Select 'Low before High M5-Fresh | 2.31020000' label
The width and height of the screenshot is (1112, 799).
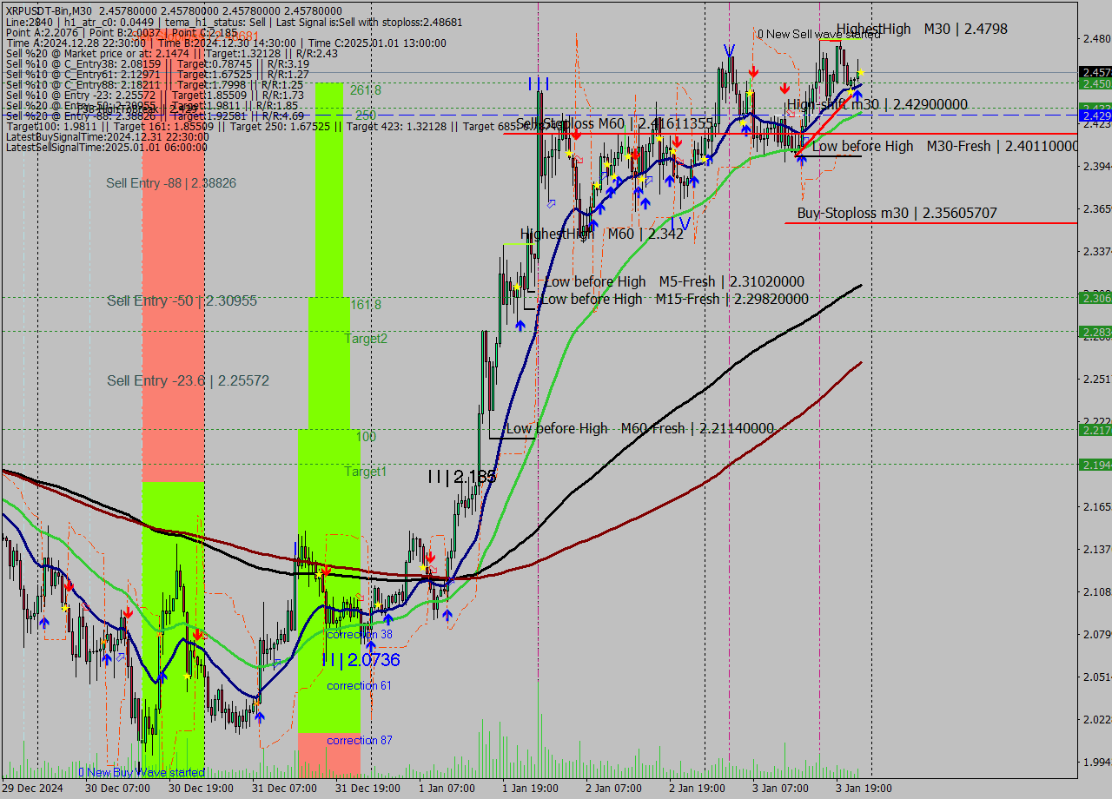tap(674, 281)
